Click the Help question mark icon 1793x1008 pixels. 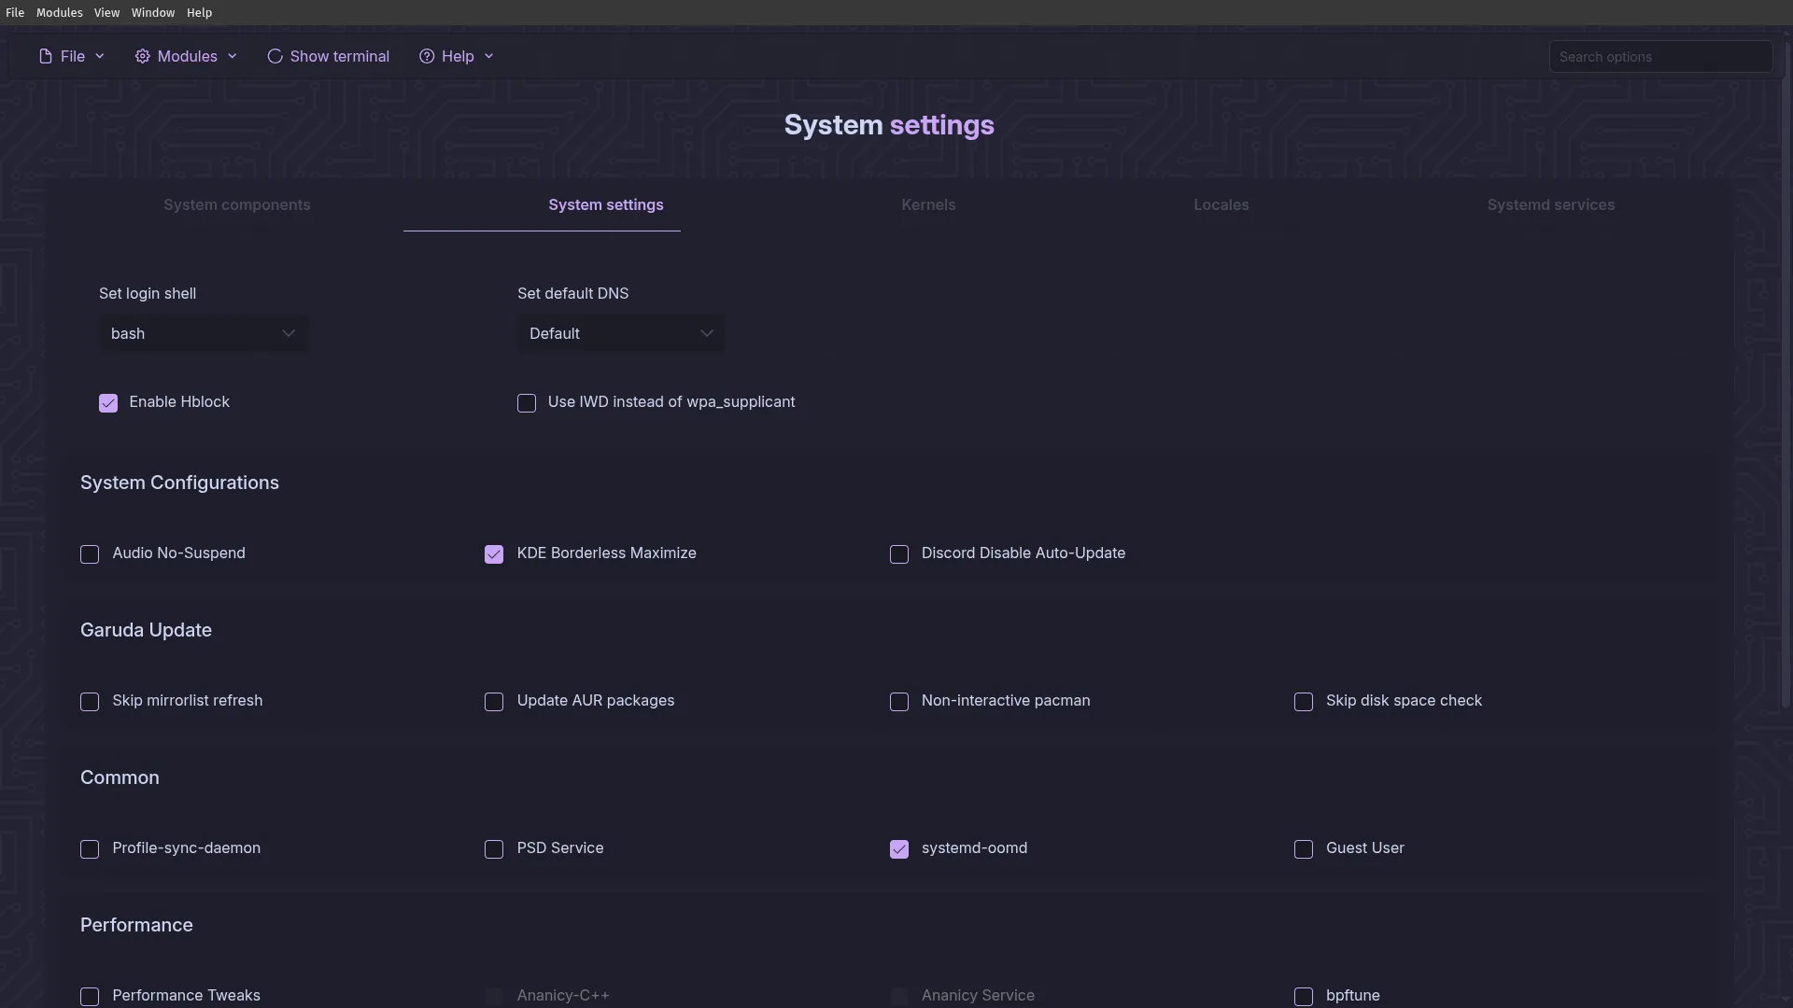click(427, 56)
